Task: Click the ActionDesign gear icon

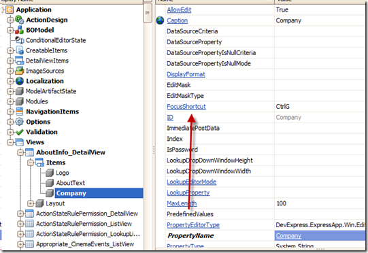Action: point(19,20)
